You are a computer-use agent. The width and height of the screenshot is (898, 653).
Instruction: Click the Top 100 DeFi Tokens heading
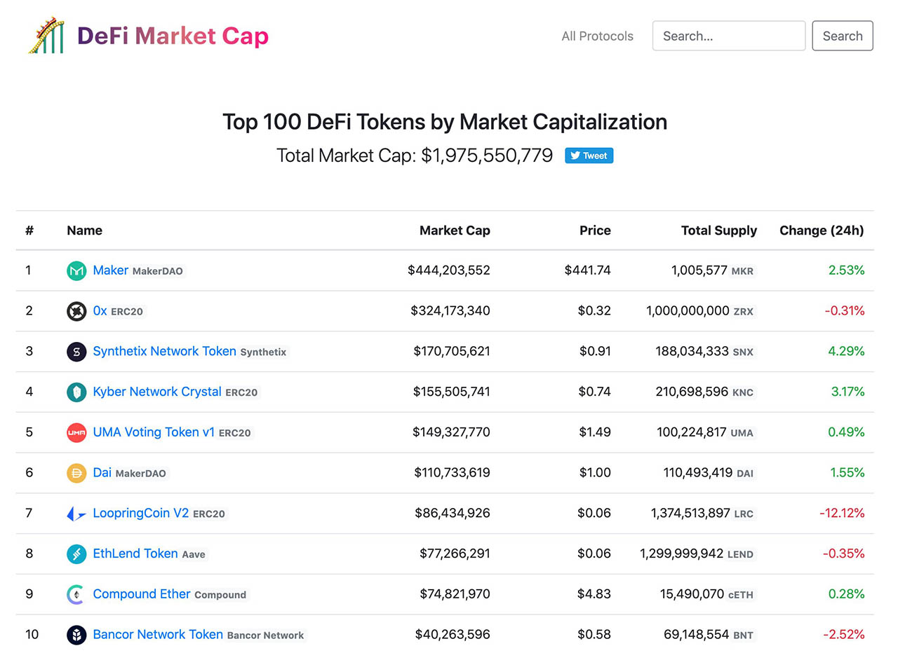coord(445,122)
